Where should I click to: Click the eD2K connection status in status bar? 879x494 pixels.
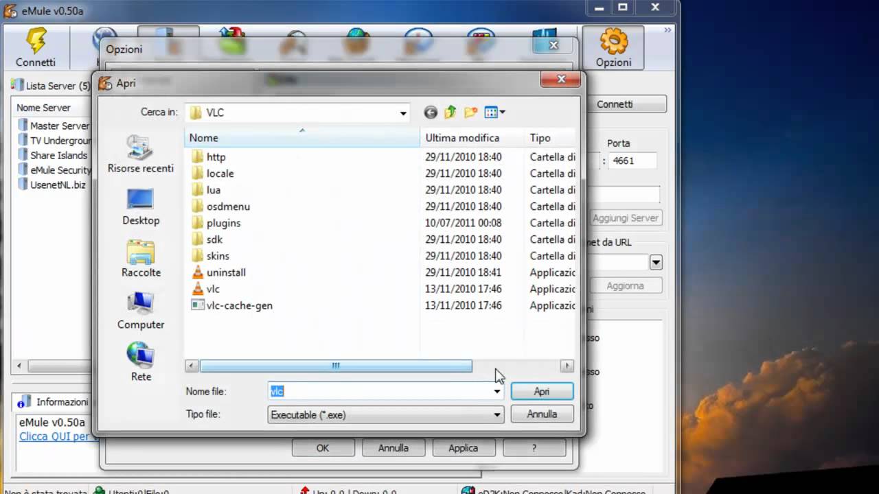point(553,491)
